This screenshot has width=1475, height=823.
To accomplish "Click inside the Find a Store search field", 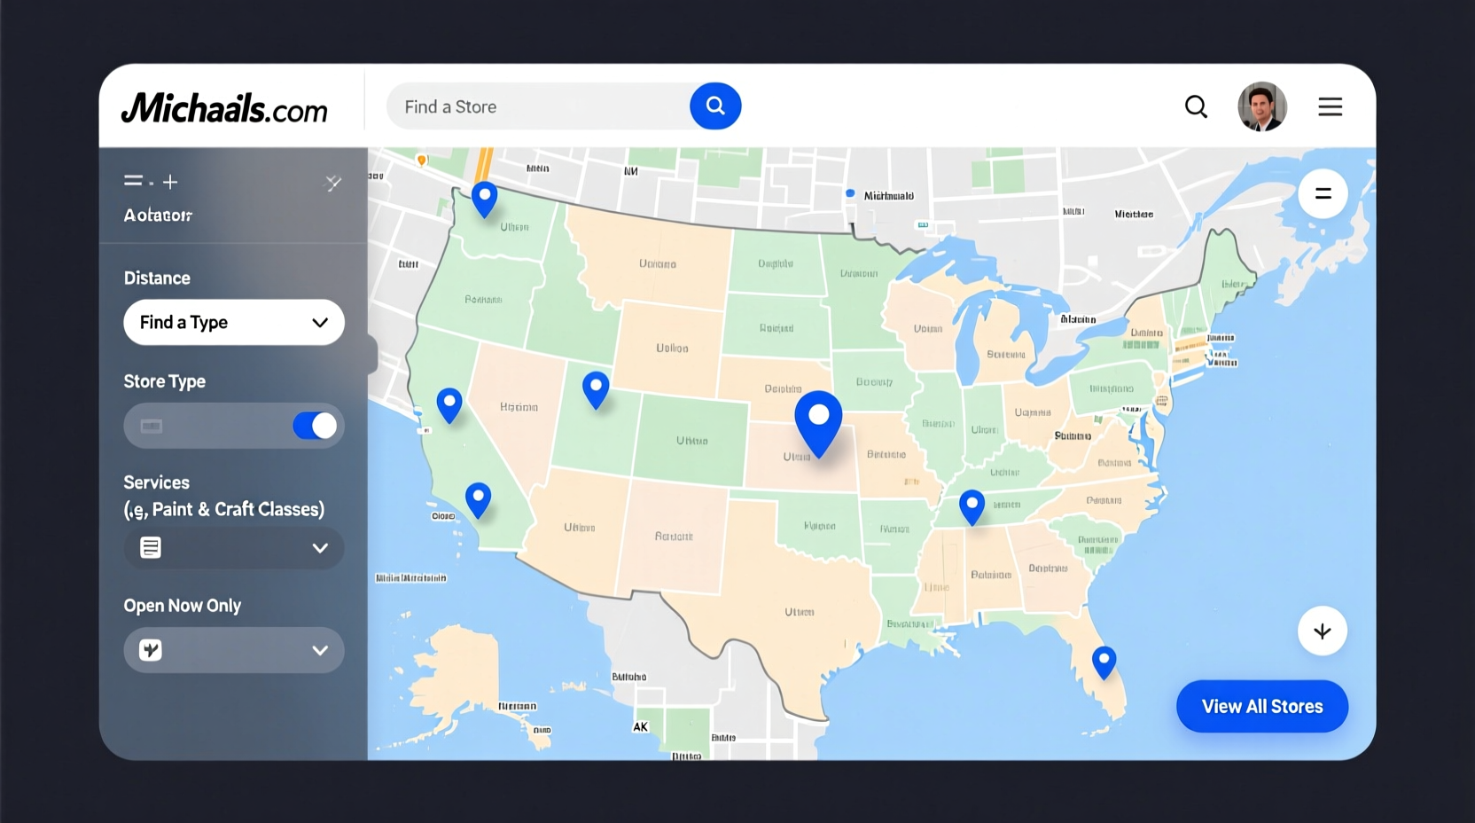I will 532,106.
